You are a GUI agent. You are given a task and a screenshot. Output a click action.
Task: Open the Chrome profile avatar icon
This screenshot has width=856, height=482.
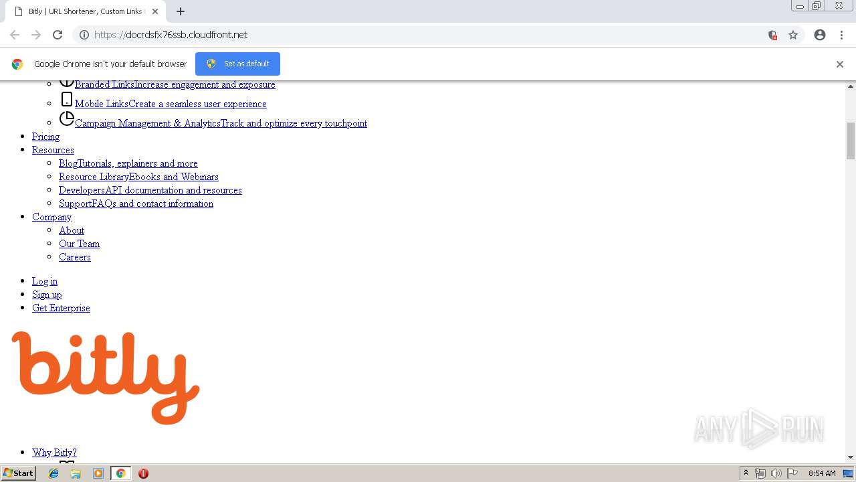[820, 35]
